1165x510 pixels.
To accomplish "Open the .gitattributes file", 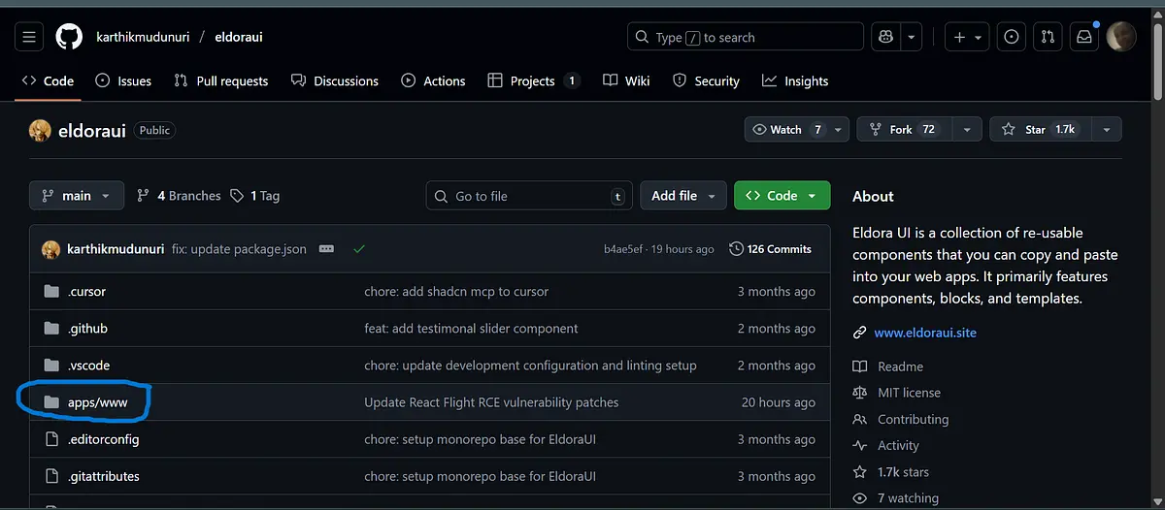I will click(x=104, y=476).
